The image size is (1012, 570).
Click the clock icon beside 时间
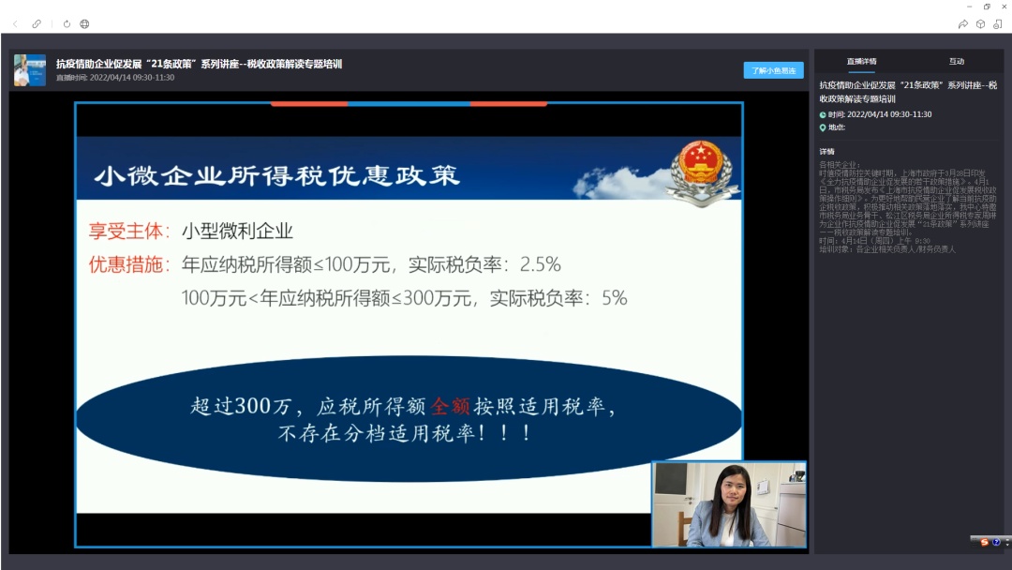tap(823, 115)
